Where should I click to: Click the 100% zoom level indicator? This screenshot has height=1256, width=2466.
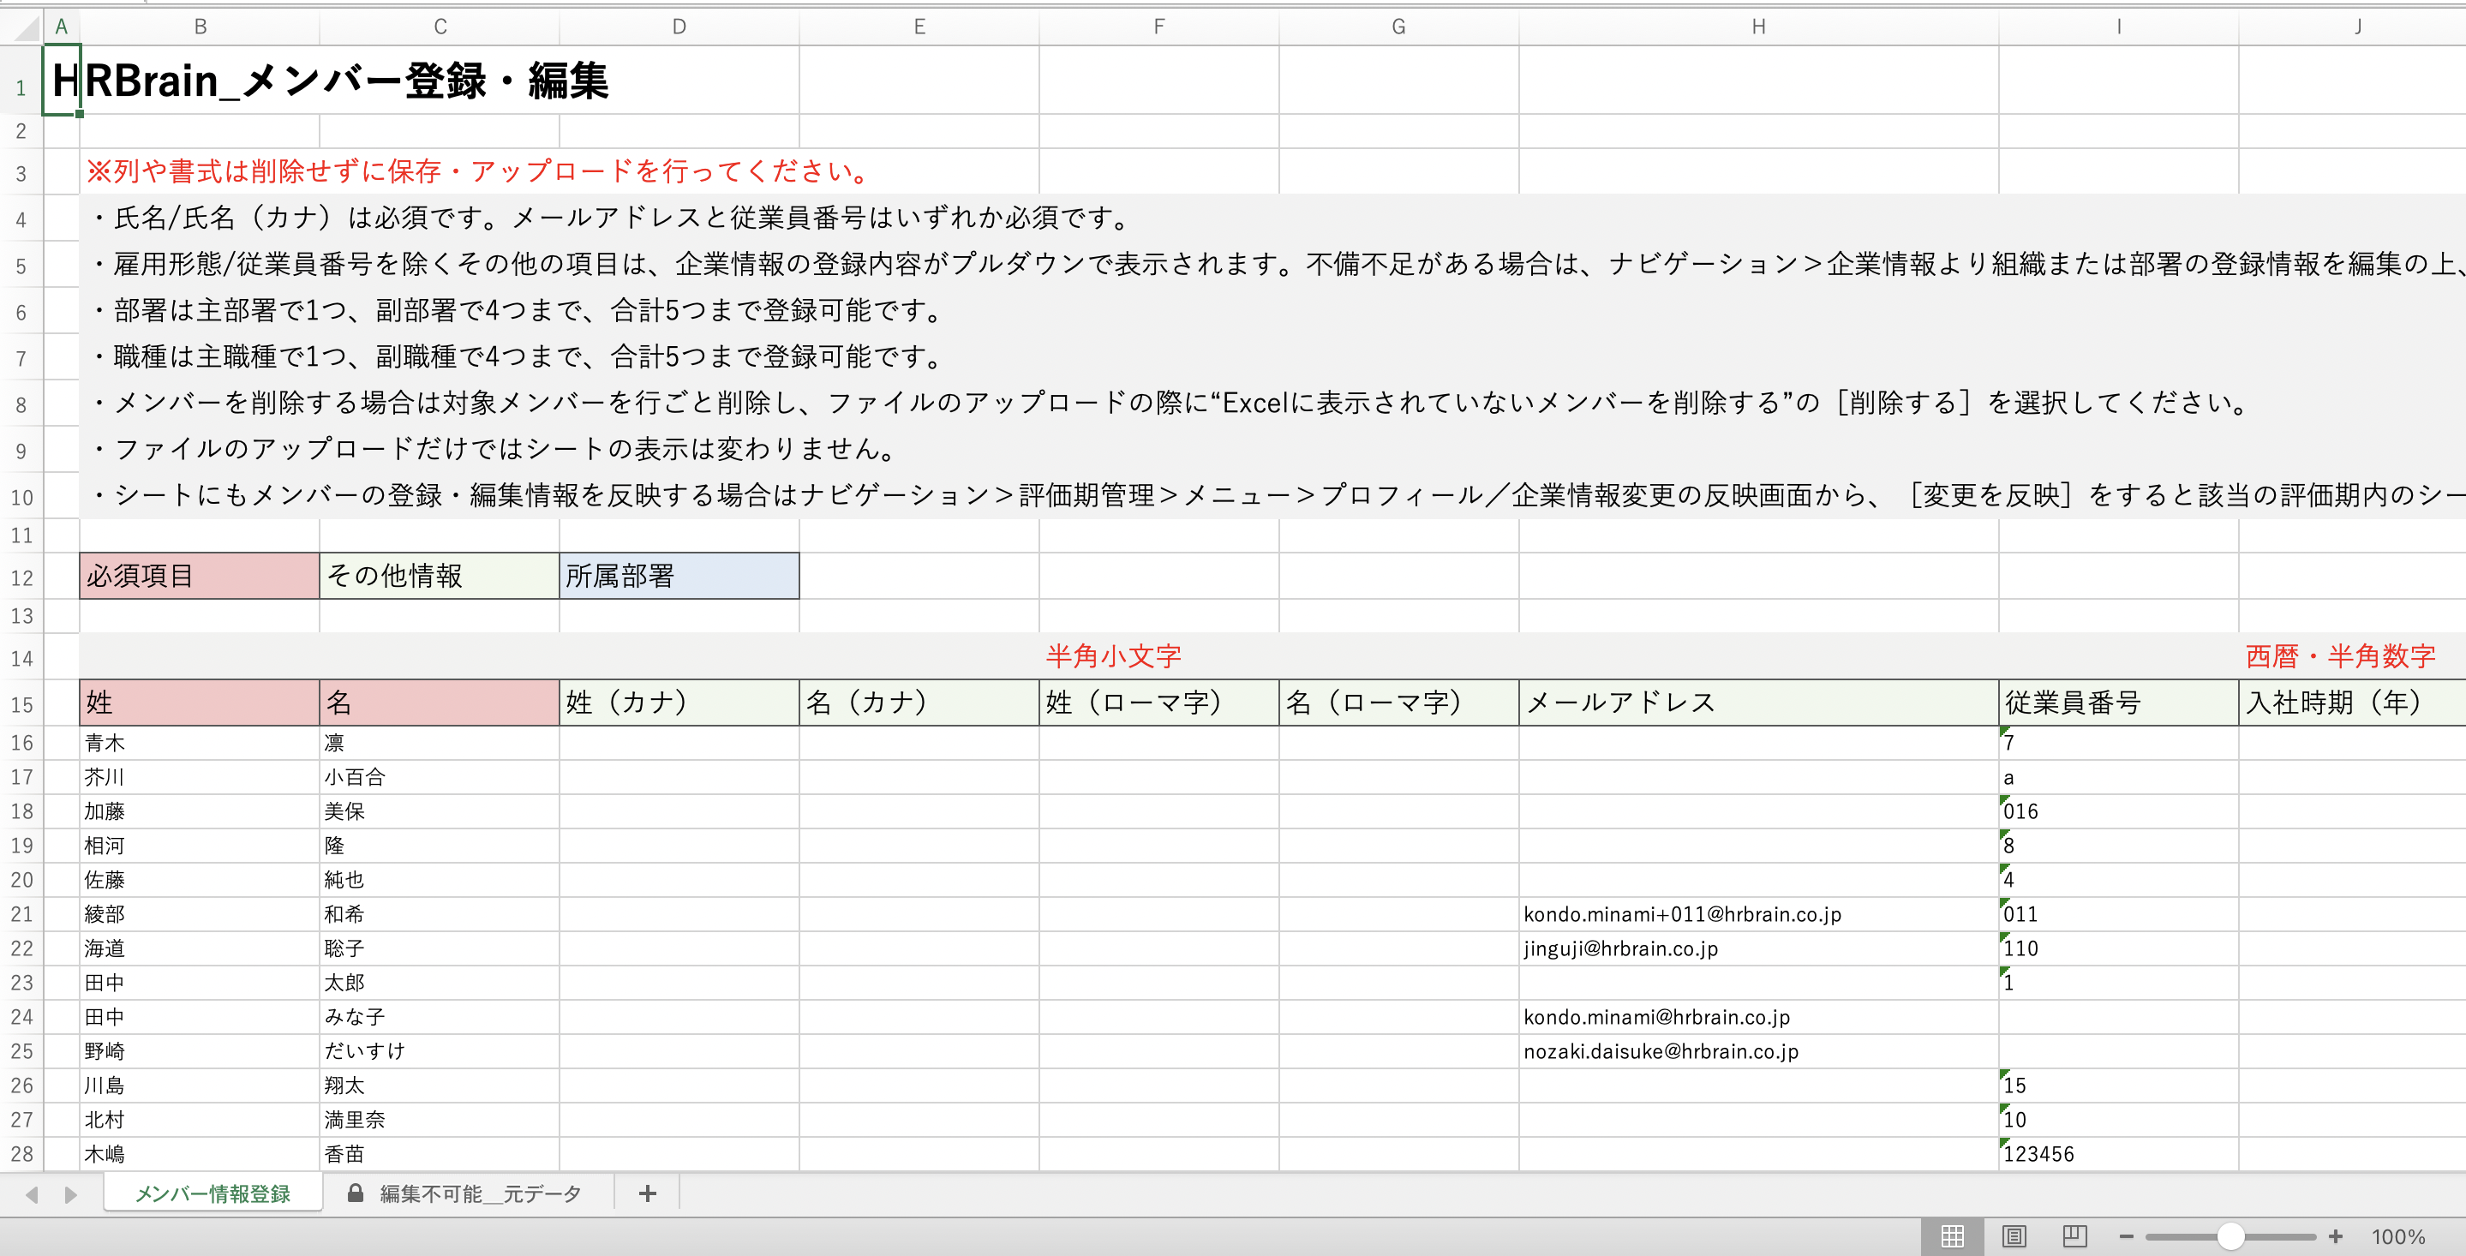click(2398, 1237)
